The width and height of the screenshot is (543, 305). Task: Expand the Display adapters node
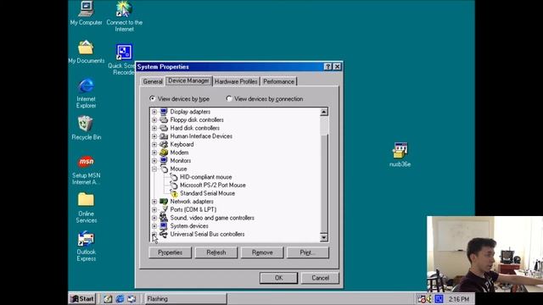(x=154, y=112)
